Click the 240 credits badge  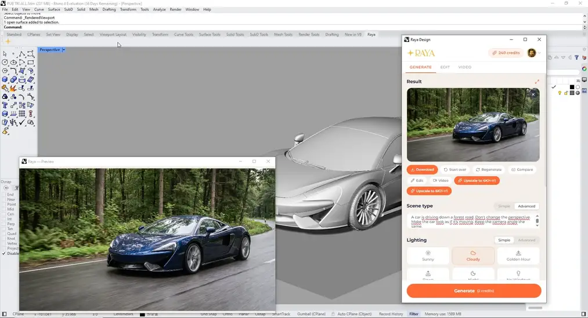506,53
